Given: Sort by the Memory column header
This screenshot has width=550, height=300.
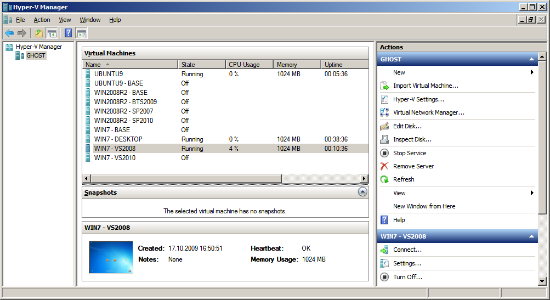Looking at the screenshot, I should pyautogui.click(x=297, y=65).
